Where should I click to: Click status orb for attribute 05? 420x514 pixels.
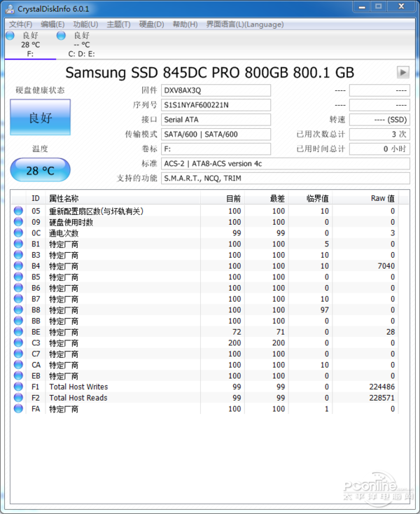[x=18, y=211]
